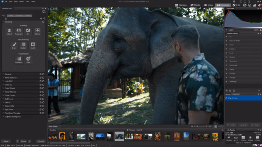Click the fit image icon near zoom slider
The width and height of the screenshot is (262, 147).
(x=222, y=127)
